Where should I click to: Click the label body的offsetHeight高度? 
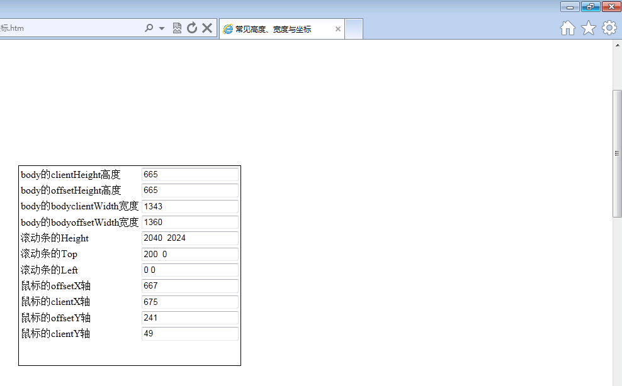pyautogui.click(x=71, y=190)
